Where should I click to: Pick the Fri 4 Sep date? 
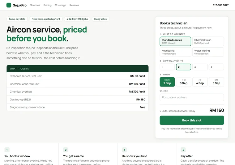tap(200, 82)
